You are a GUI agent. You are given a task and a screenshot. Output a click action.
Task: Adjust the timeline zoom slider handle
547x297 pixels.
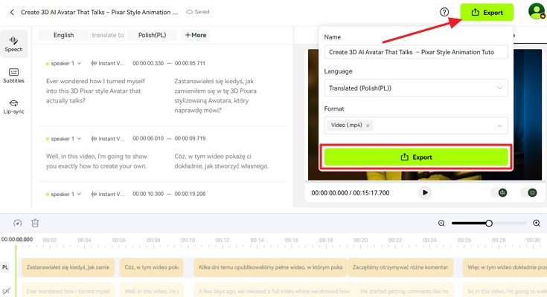coord(489,223)
